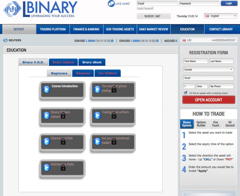This screenshot has height=196, width=240.
Task: Click the Last Name field
Action: click(x=221, y=61)
